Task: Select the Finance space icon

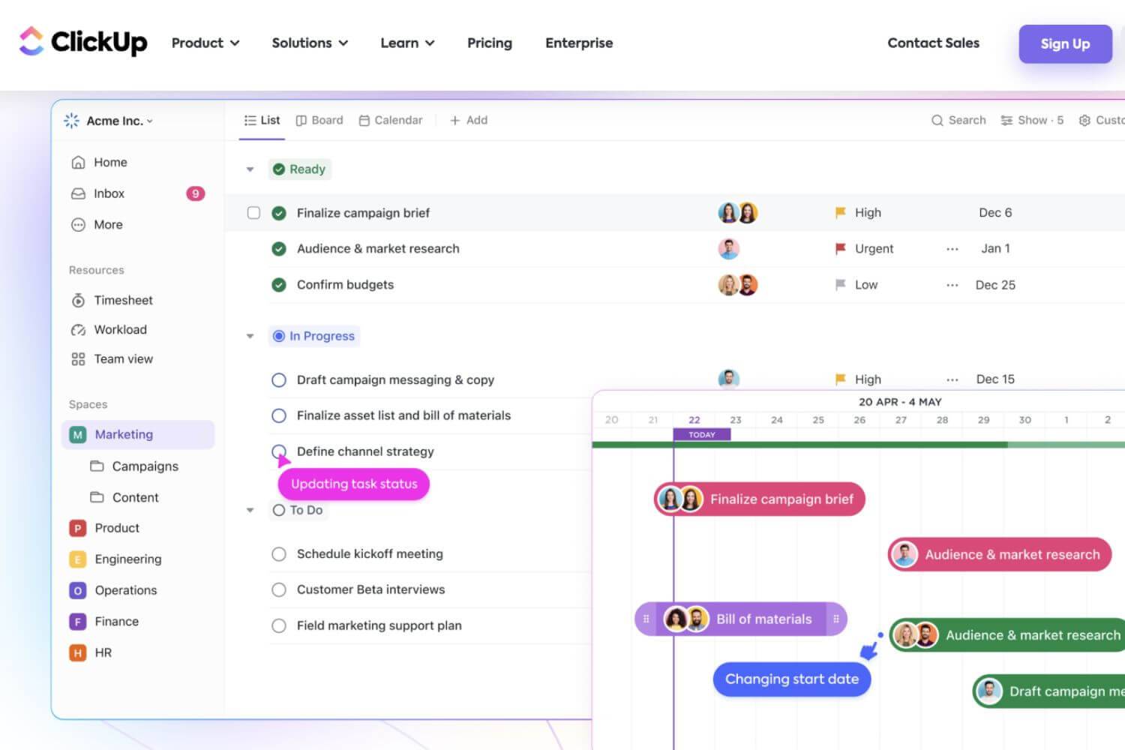Action: point(77,622)
